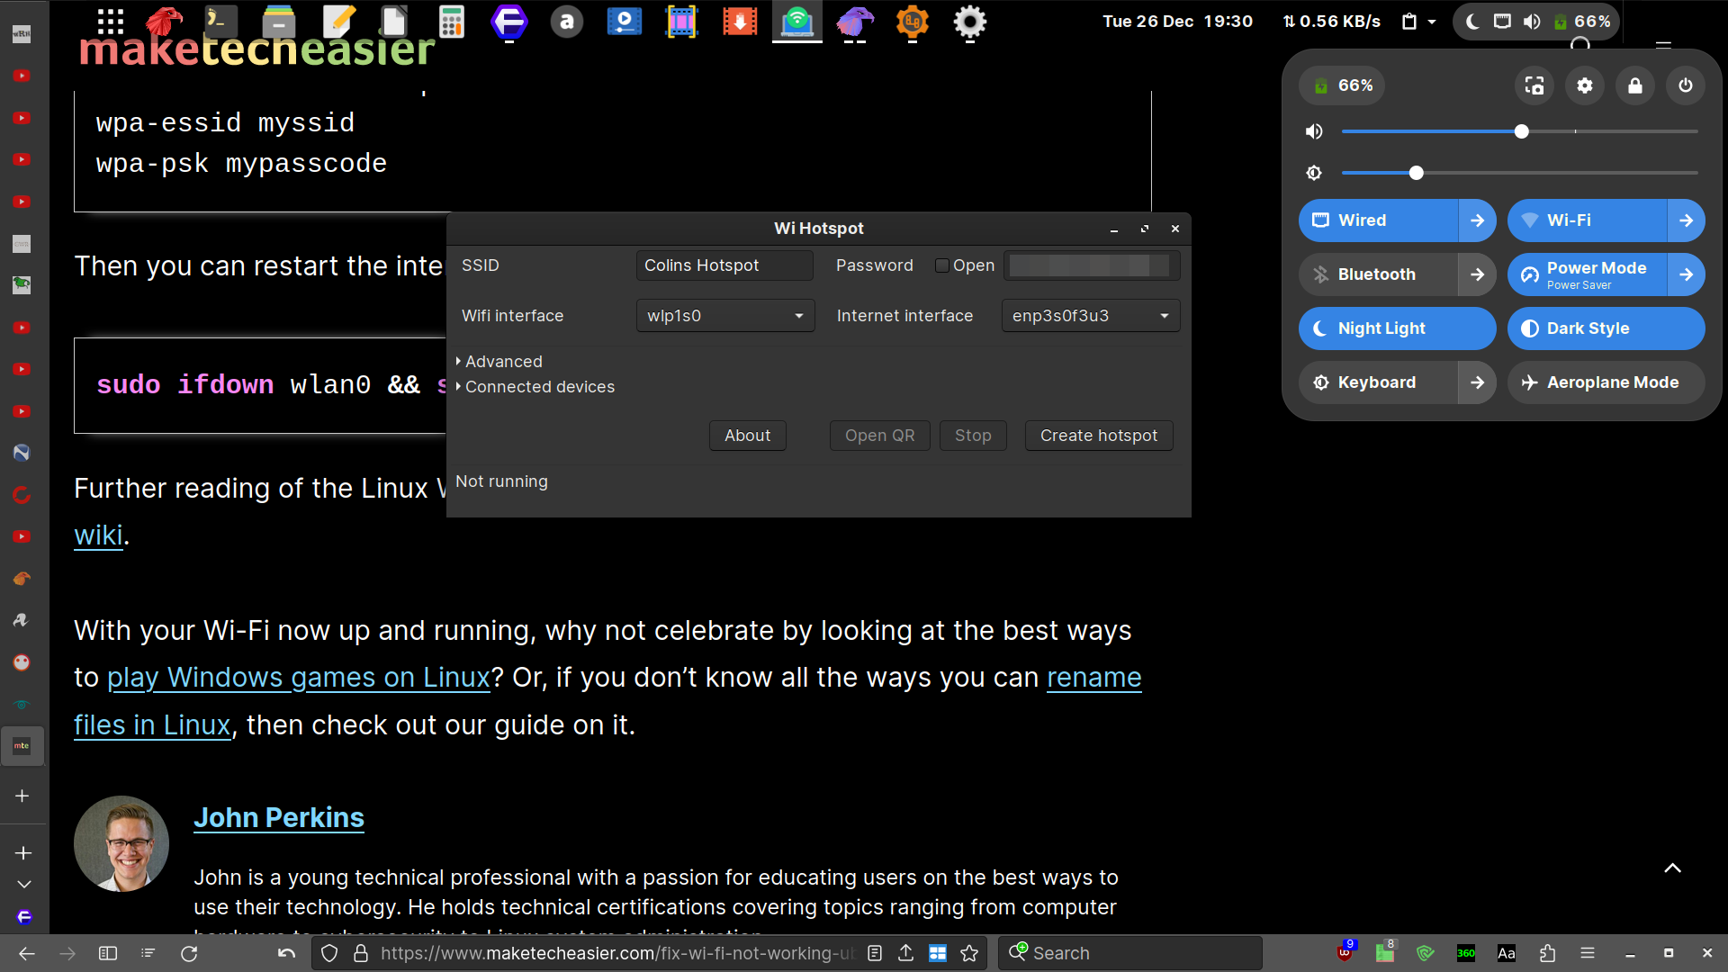Click the power off icon
The width and height of the screenshot is (1728, 972).
1686,85
